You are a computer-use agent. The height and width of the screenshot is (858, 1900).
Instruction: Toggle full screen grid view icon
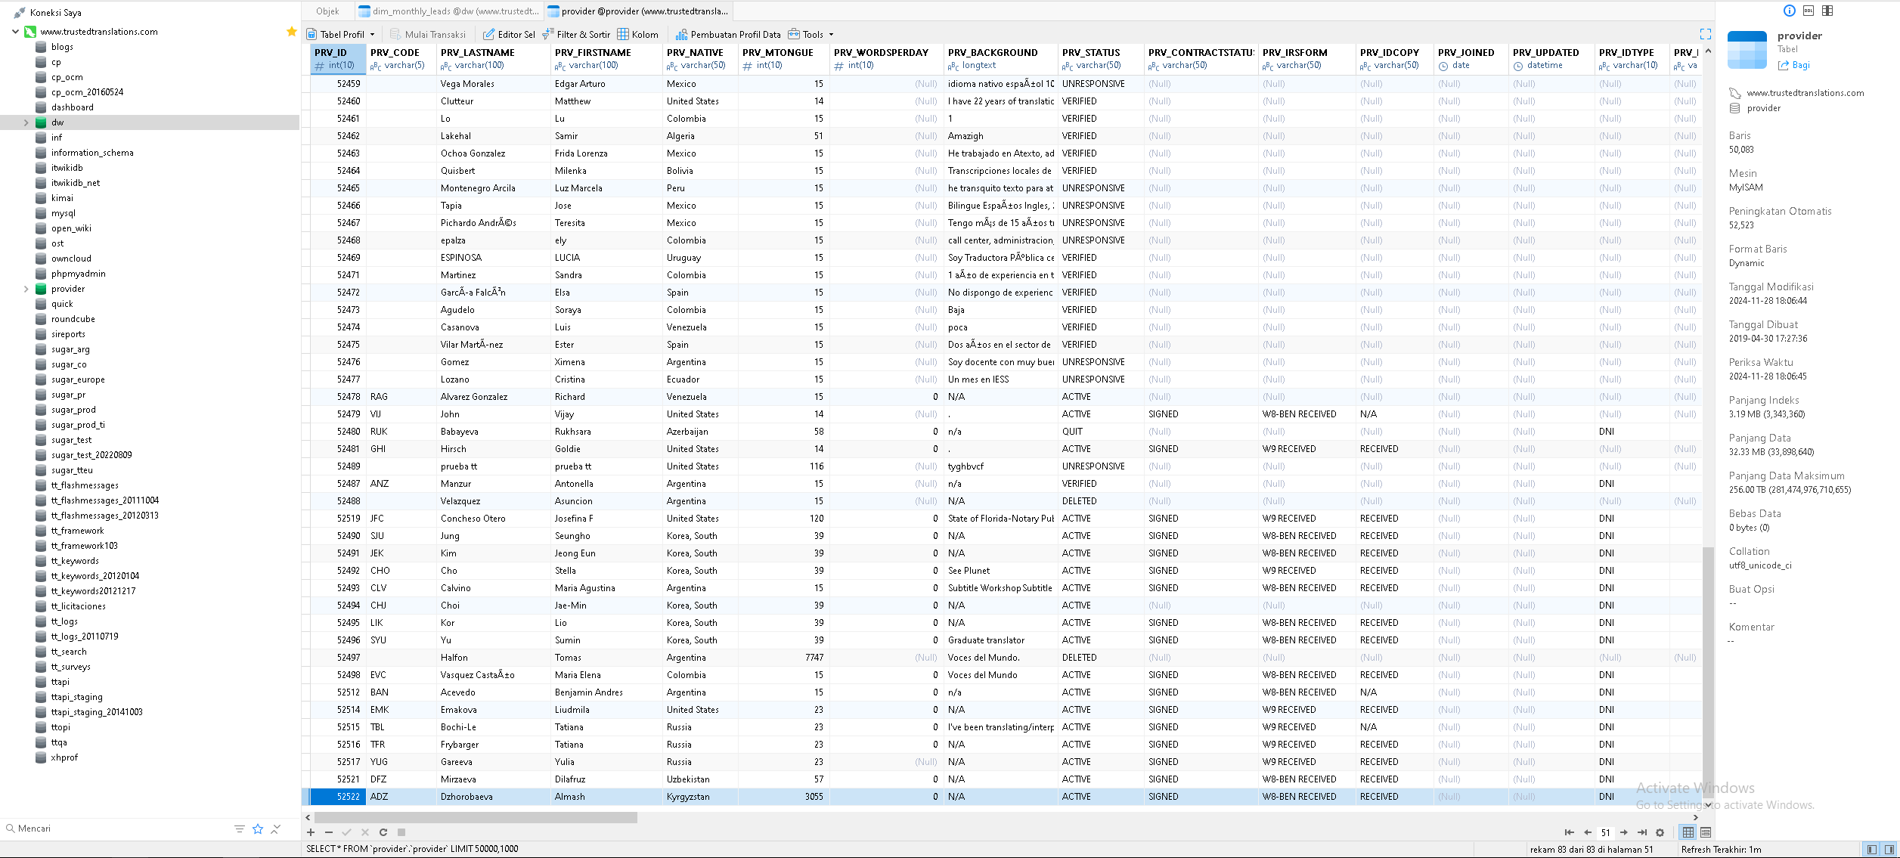coord(1706,34)
